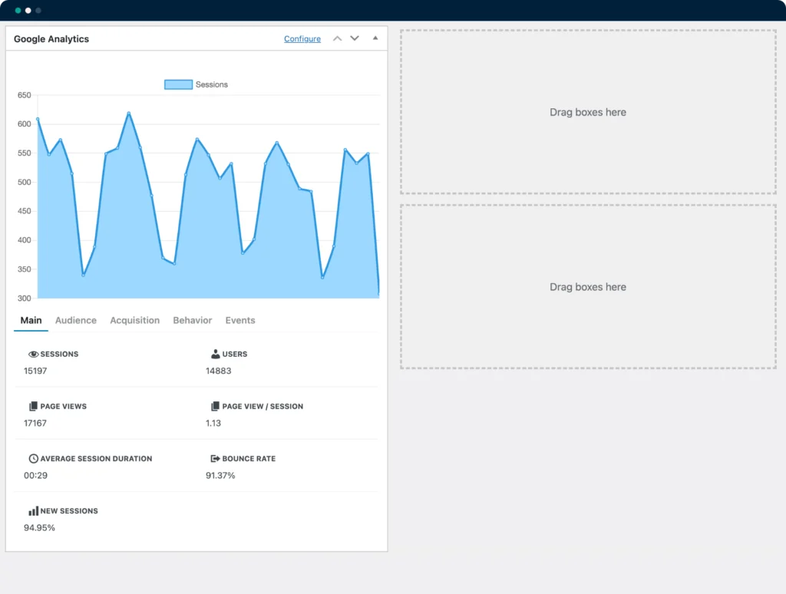
Task: Move Google Analytics widget down with arrow
Action: 355,38
